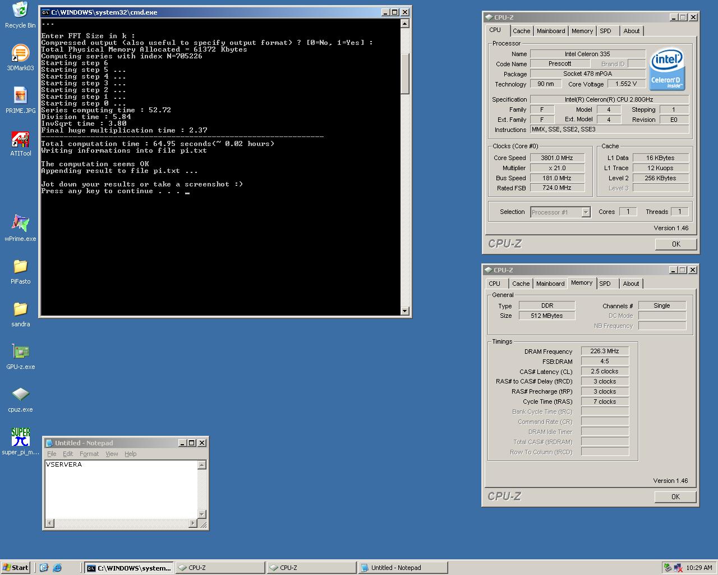Image resolution: width=718 pixels, height=575 pixels.
Task: Open the Recycle Bin desktop icon
Action: click(x=20, y=15)
